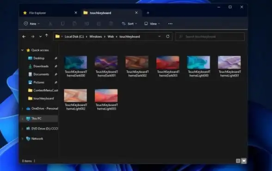This screenshot has width=272, height=171.
Task: Select the TouchKeyboardThemeDark003 thumbnail
Action: [168, 66]
